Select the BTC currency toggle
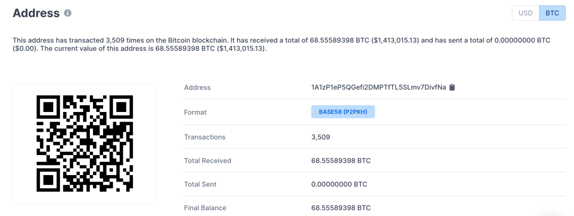 tap(552, 13)
